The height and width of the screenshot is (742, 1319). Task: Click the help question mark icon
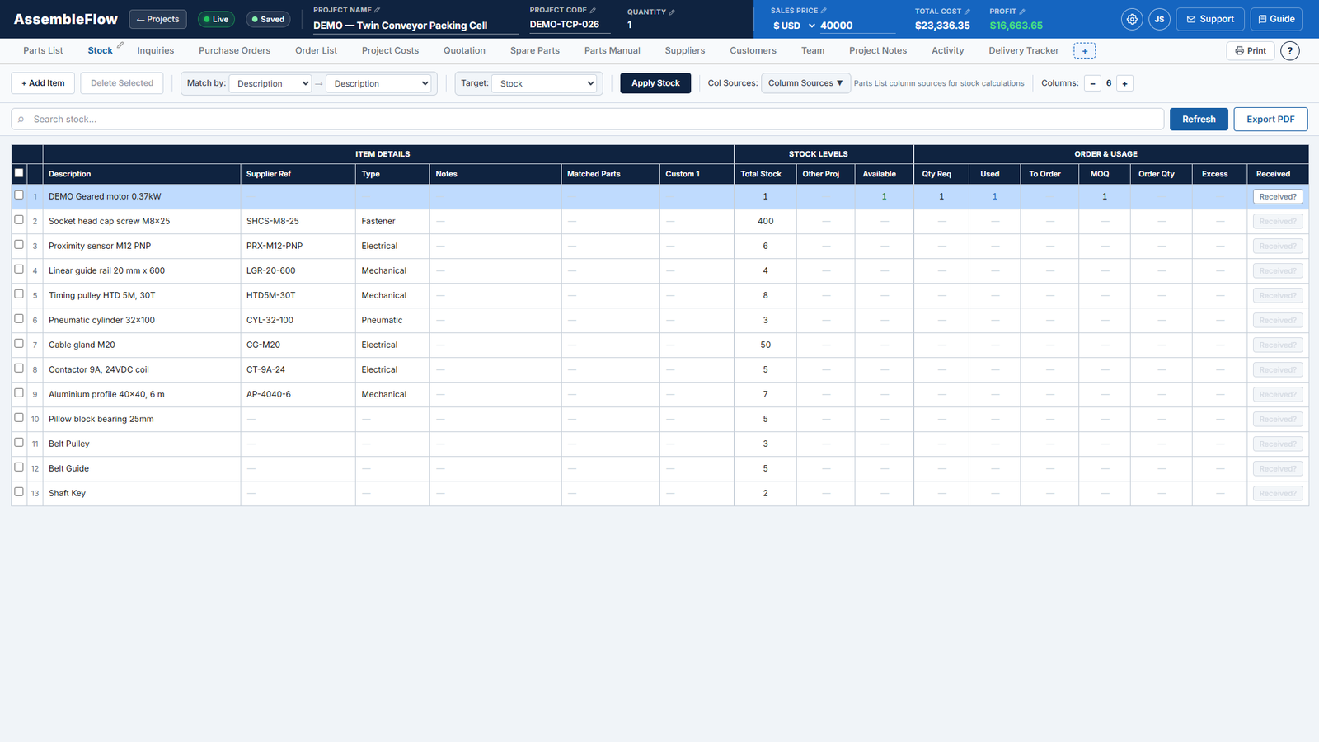point(1290,51)
